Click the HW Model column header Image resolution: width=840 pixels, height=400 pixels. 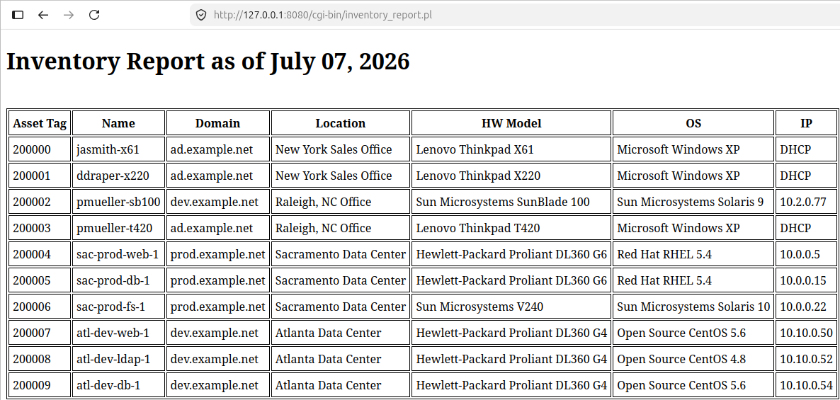[x=511, y=123]
